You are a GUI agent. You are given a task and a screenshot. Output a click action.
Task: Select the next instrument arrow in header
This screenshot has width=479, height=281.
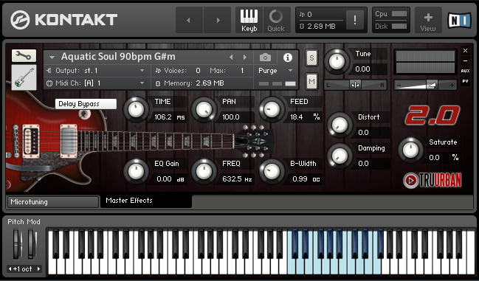click(x=245, y=57)
